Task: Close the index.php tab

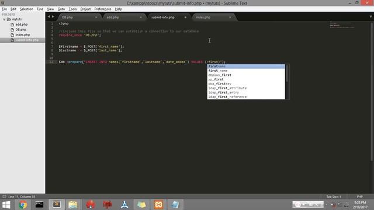Action: (230, 17)
